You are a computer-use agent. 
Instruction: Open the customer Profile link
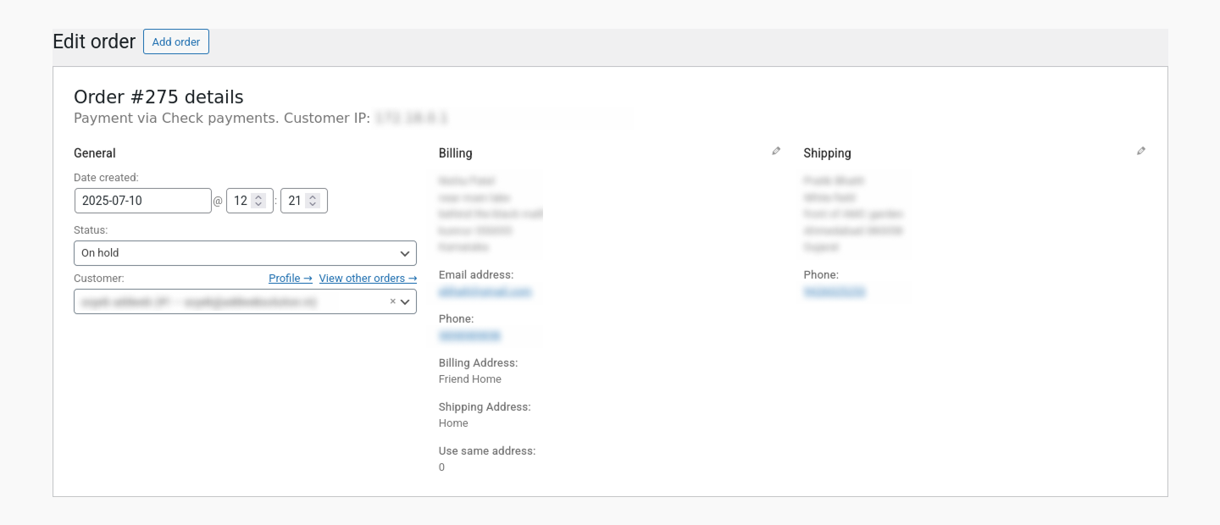tap(290, 279)
